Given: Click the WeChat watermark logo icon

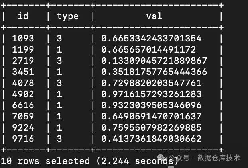Looking at the screenshot, I should (x=162, y=158).
